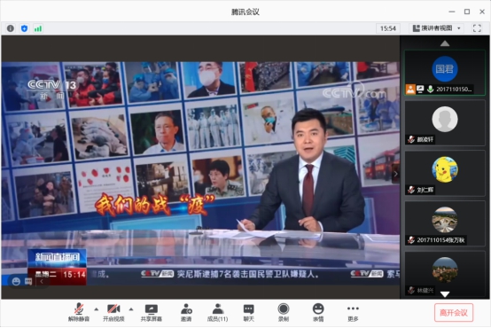Expand audio options arrow beside 解除静音

(97, 309)
